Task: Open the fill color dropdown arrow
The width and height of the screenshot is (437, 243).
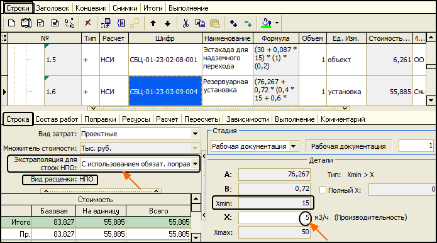Action: (277, 23)
